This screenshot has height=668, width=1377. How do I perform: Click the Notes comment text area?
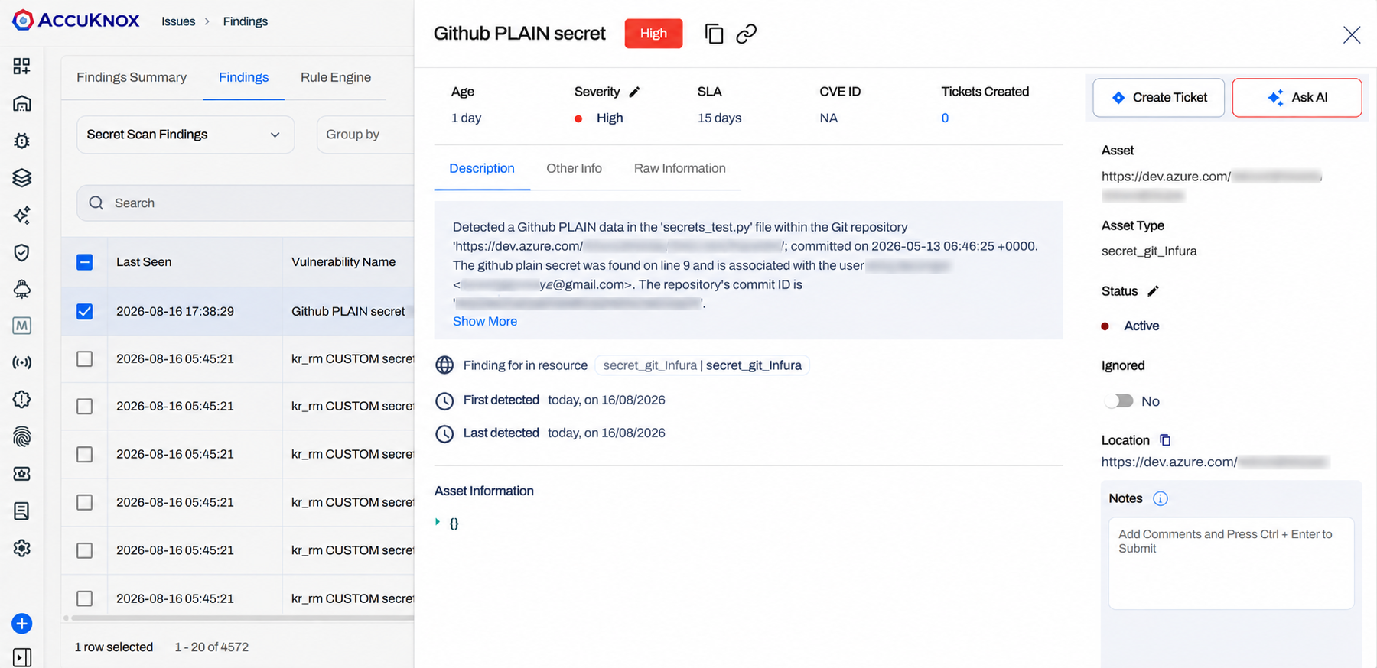pyautogui.click(x=1231, y=563)
